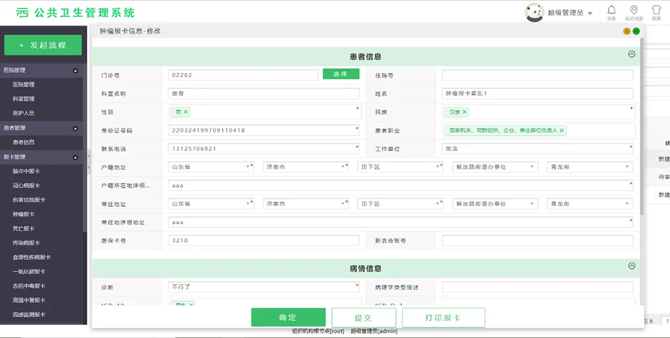670x338 pixels.
Task: Click the green close dialog button
Action: pos(636,31)
